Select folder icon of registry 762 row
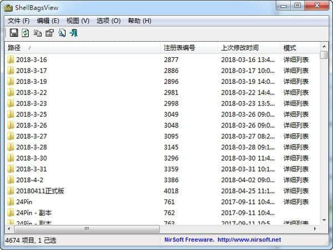This screenshot has height=250, width=333. point(11,213)
